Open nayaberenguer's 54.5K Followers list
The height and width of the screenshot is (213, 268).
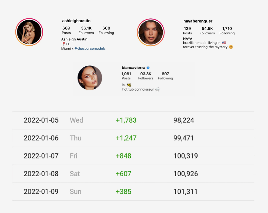(207, 31)
